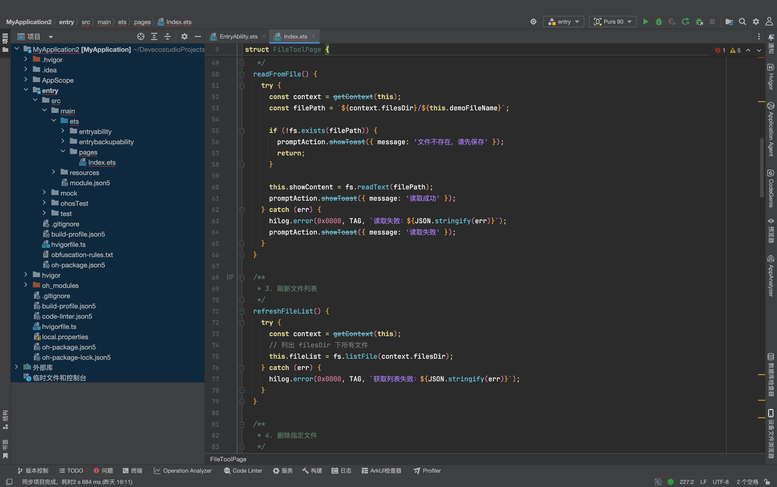Screen dimensions: 777x487
Task: Jump to next highlighted error arrow
Action: pos(759,50)
